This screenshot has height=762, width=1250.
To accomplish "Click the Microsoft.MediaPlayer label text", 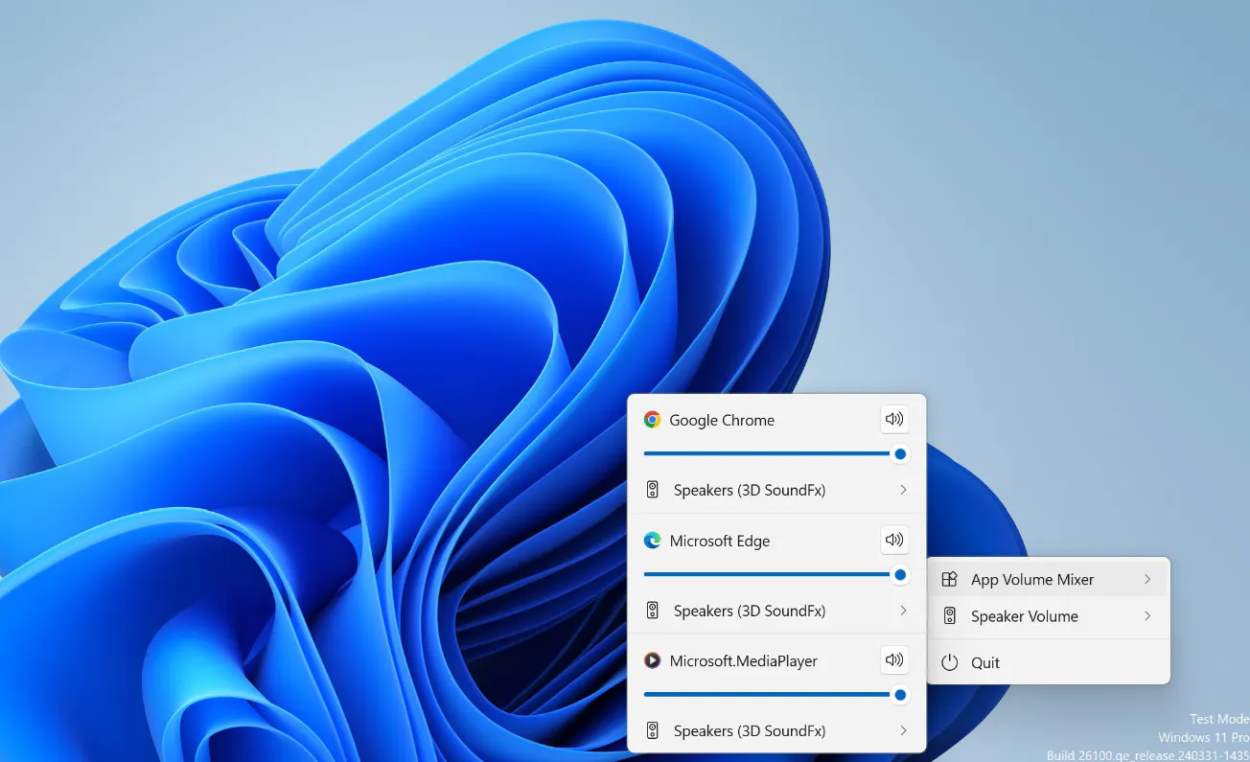I will click(x=744, y=660).
